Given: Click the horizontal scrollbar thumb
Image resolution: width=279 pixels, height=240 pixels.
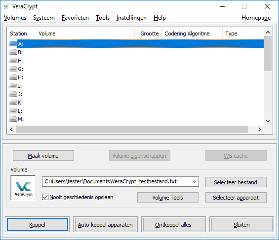Looking at the screenshot, I should [x=132, y=129].
